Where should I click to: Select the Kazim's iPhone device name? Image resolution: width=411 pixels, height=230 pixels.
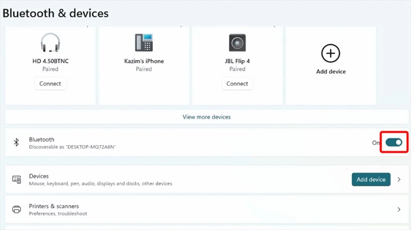tap(144, 61)
